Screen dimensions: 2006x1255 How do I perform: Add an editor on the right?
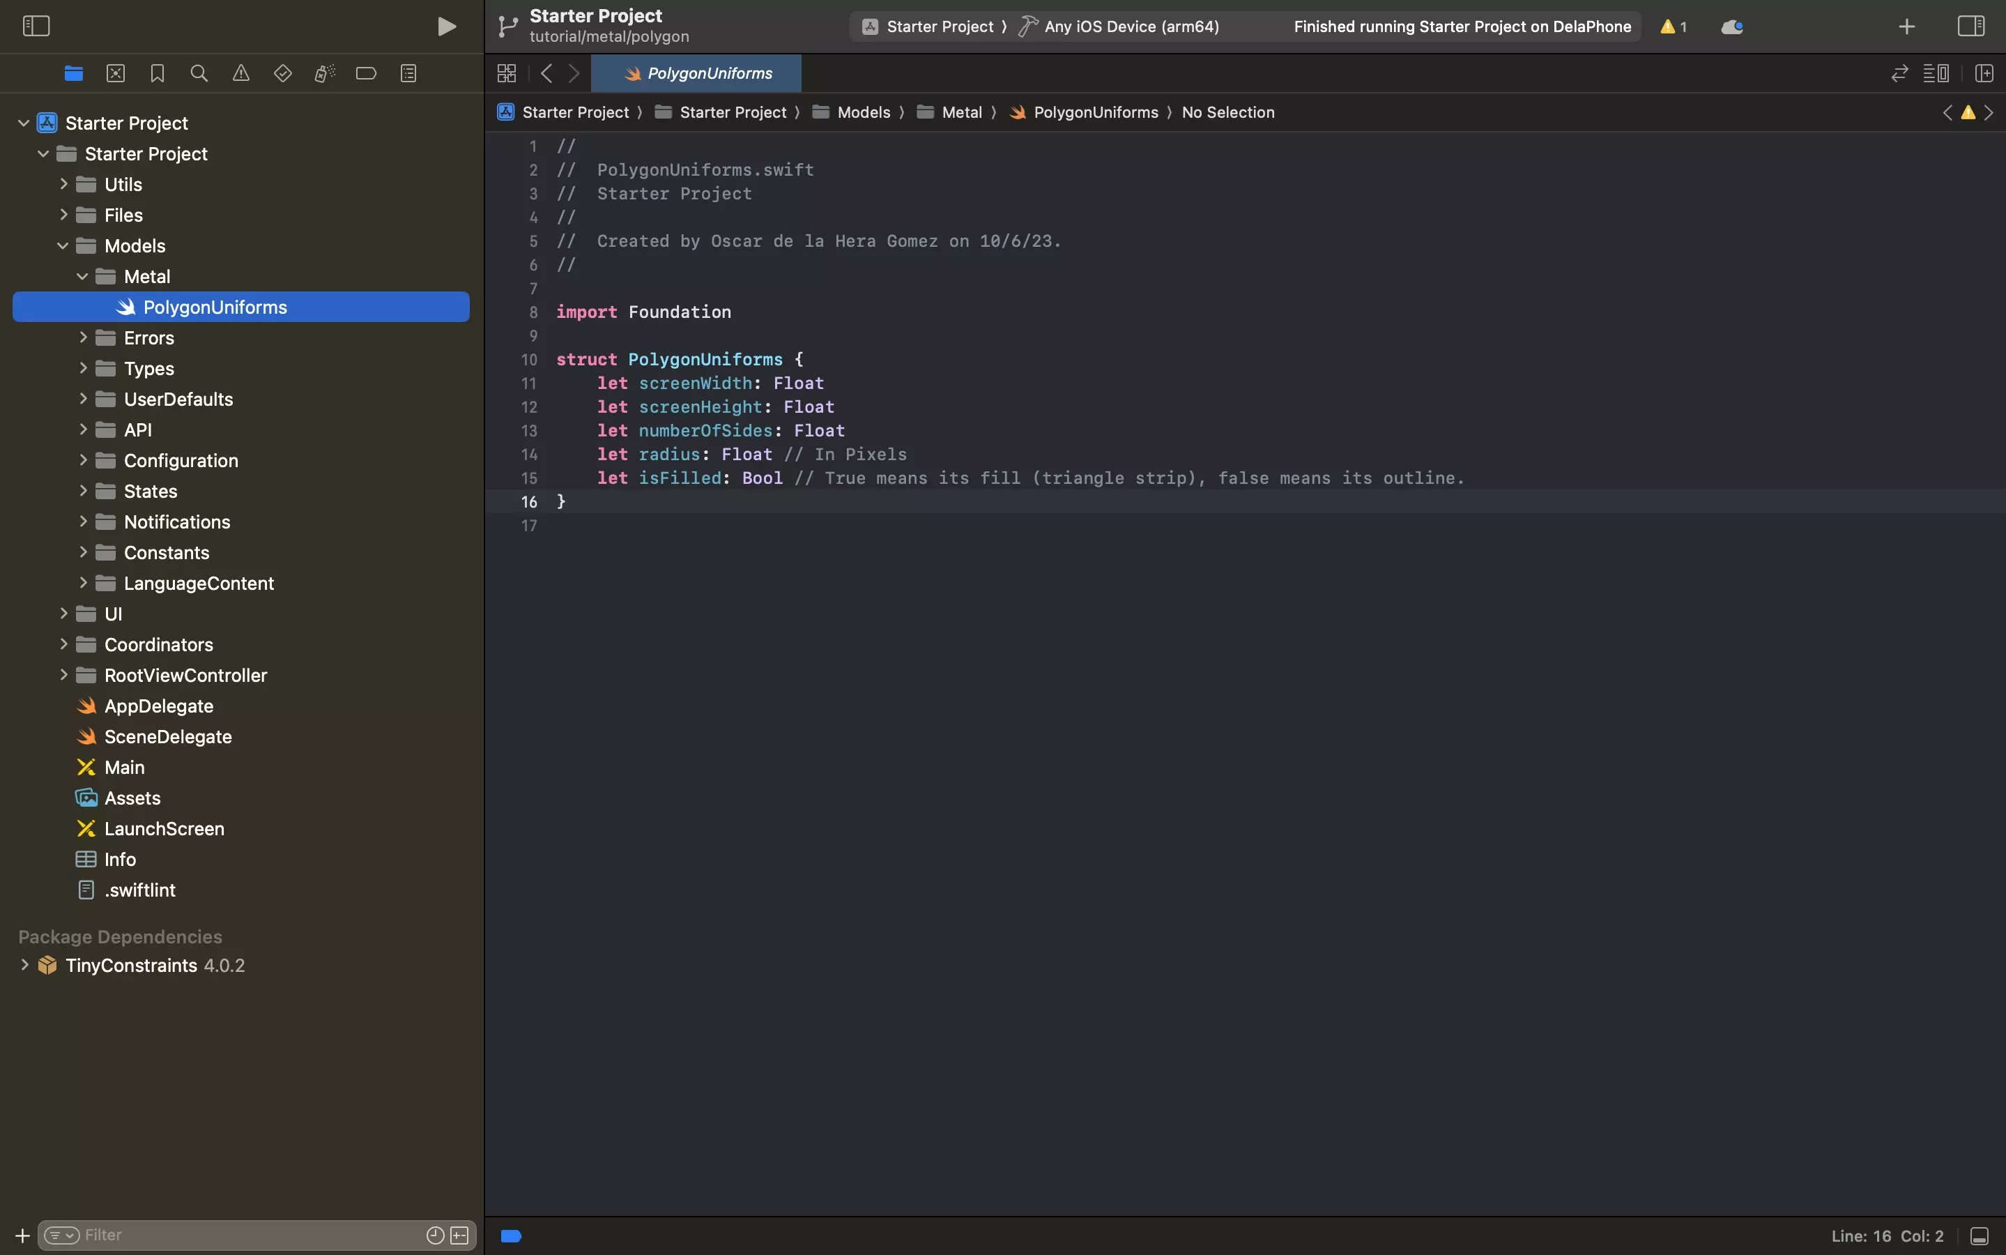[1984, 73]
